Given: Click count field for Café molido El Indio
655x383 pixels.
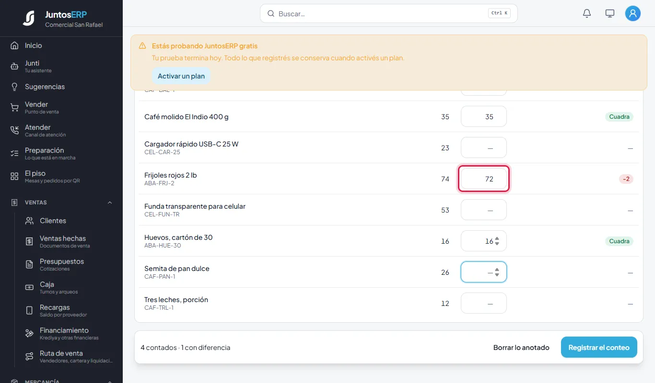Looking at the screenshot, I should pyautogui.click(x=484, y=117).
